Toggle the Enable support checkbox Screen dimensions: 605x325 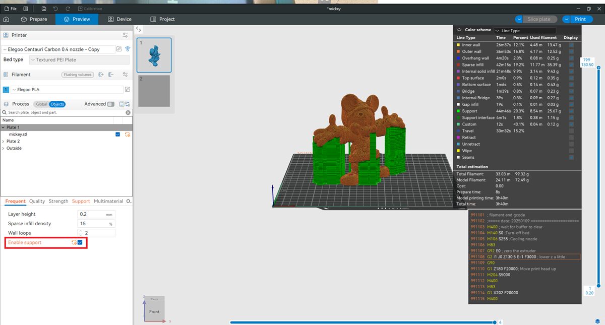point(80,242)
